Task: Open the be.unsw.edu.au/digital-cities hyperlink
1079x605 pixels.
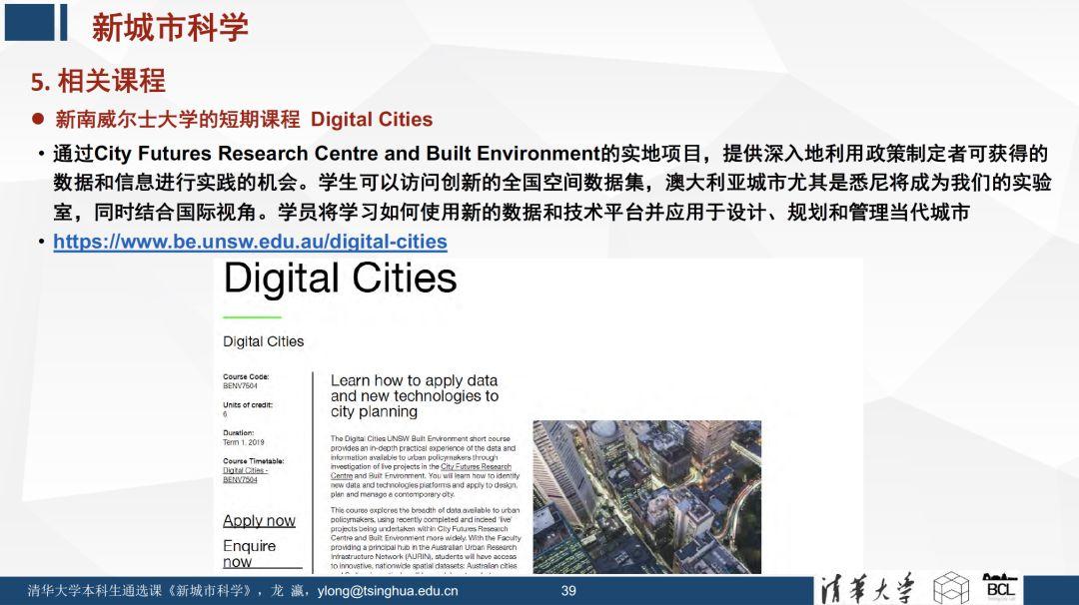Action: 250,242
